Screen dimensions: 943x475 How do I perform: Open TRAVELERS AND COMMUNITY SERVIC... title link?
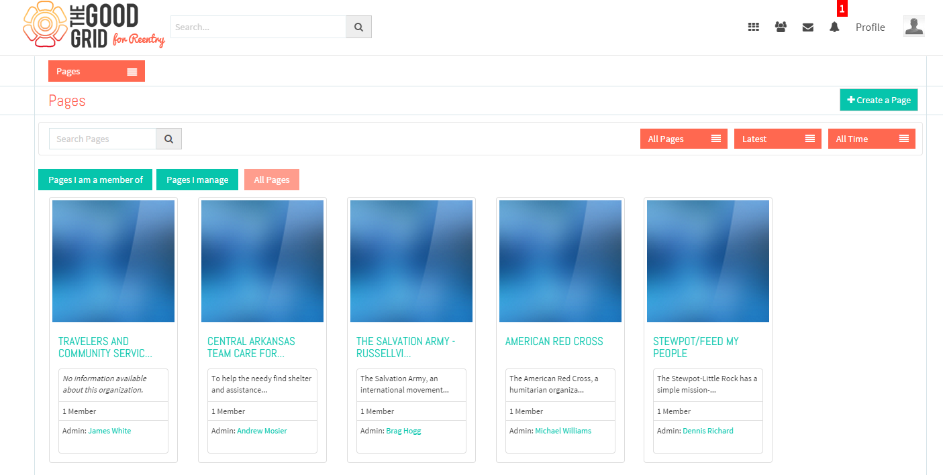click(x=105, y=347)
